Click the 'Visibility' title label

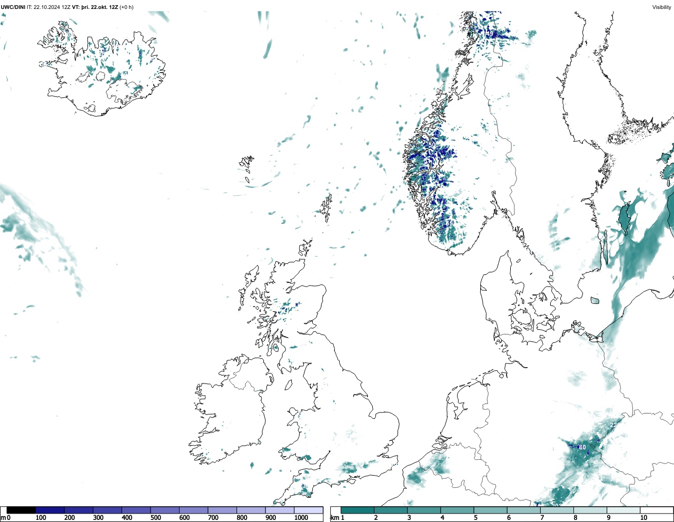click(662, 7)
